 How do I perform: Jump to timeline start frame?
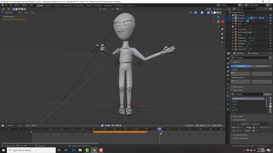[x=105, y=126]
